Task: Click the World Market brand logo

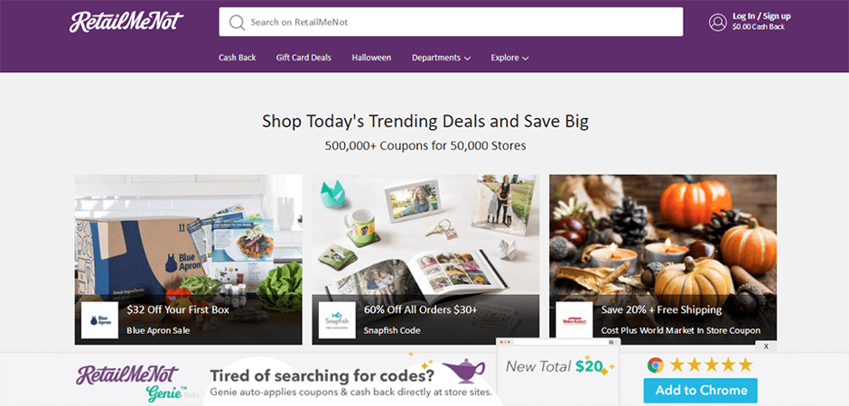Action: (x=574, y=320)
